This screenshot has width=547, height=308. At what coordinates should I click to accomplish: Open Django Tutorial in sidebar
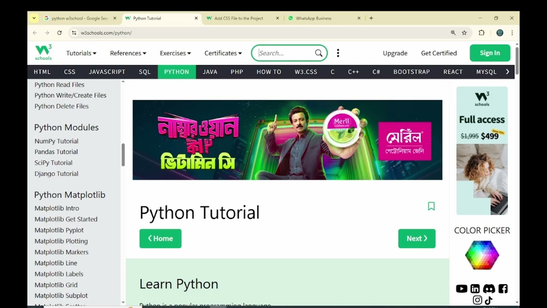(56, 174)
